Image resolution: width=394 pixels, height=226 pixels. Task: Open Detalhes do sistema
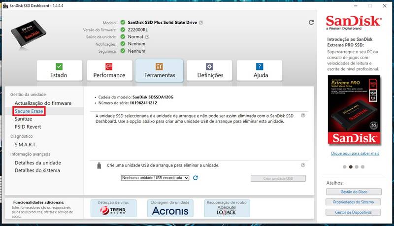[37, 170]
